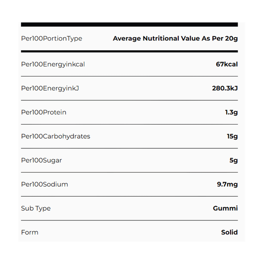Select the 9.7mg sodium value
264x264 pixels.
point(227,184)
